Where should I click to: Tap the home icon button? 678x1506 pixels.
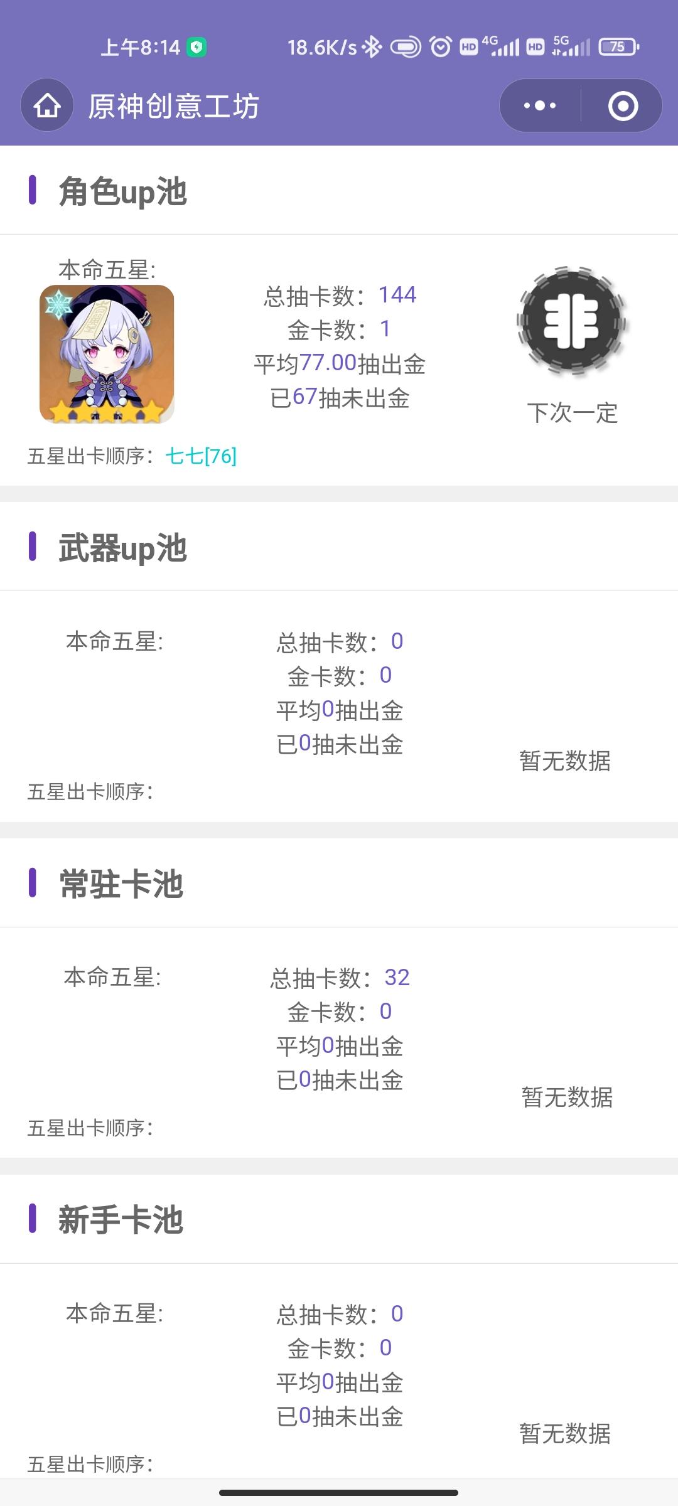click(47, 105)
